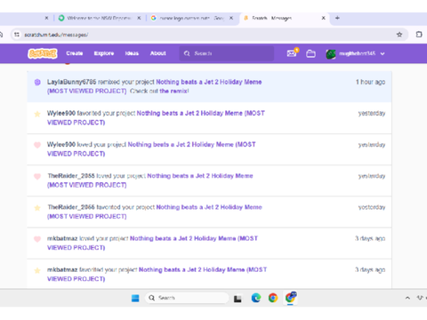Close the Google search tab
Image resolution: width=427 pixels, height=320 pixels.
[231, 18]
